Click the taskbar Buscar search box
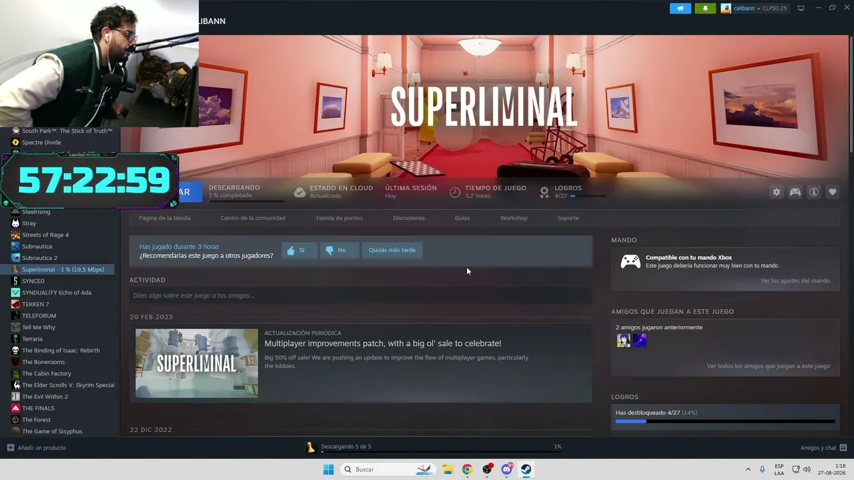The height and width of the screenshot is (480, 854). click(389, 469)
